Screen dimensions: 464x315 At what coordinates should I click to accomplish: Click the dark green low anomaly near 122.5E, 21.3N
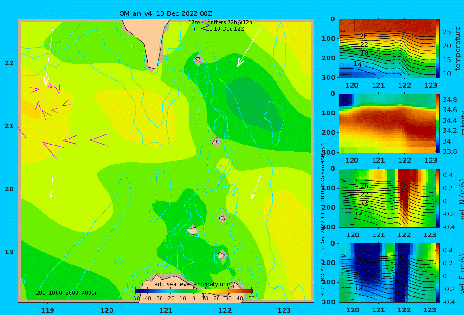(254, 103)
